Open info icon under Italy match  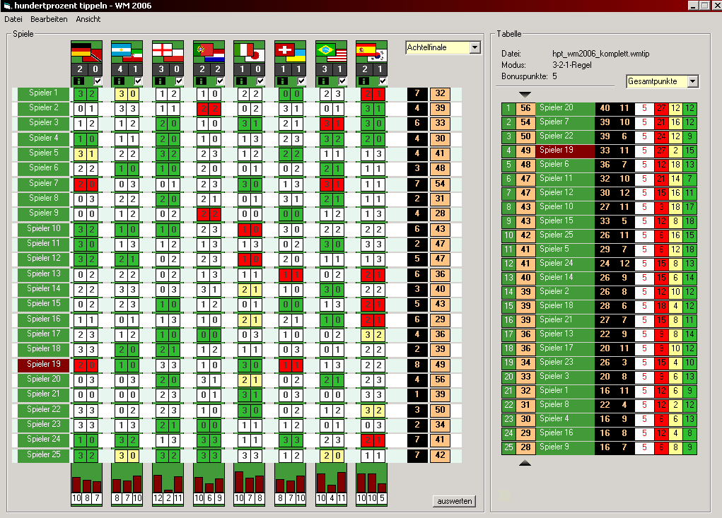(241, 81)
